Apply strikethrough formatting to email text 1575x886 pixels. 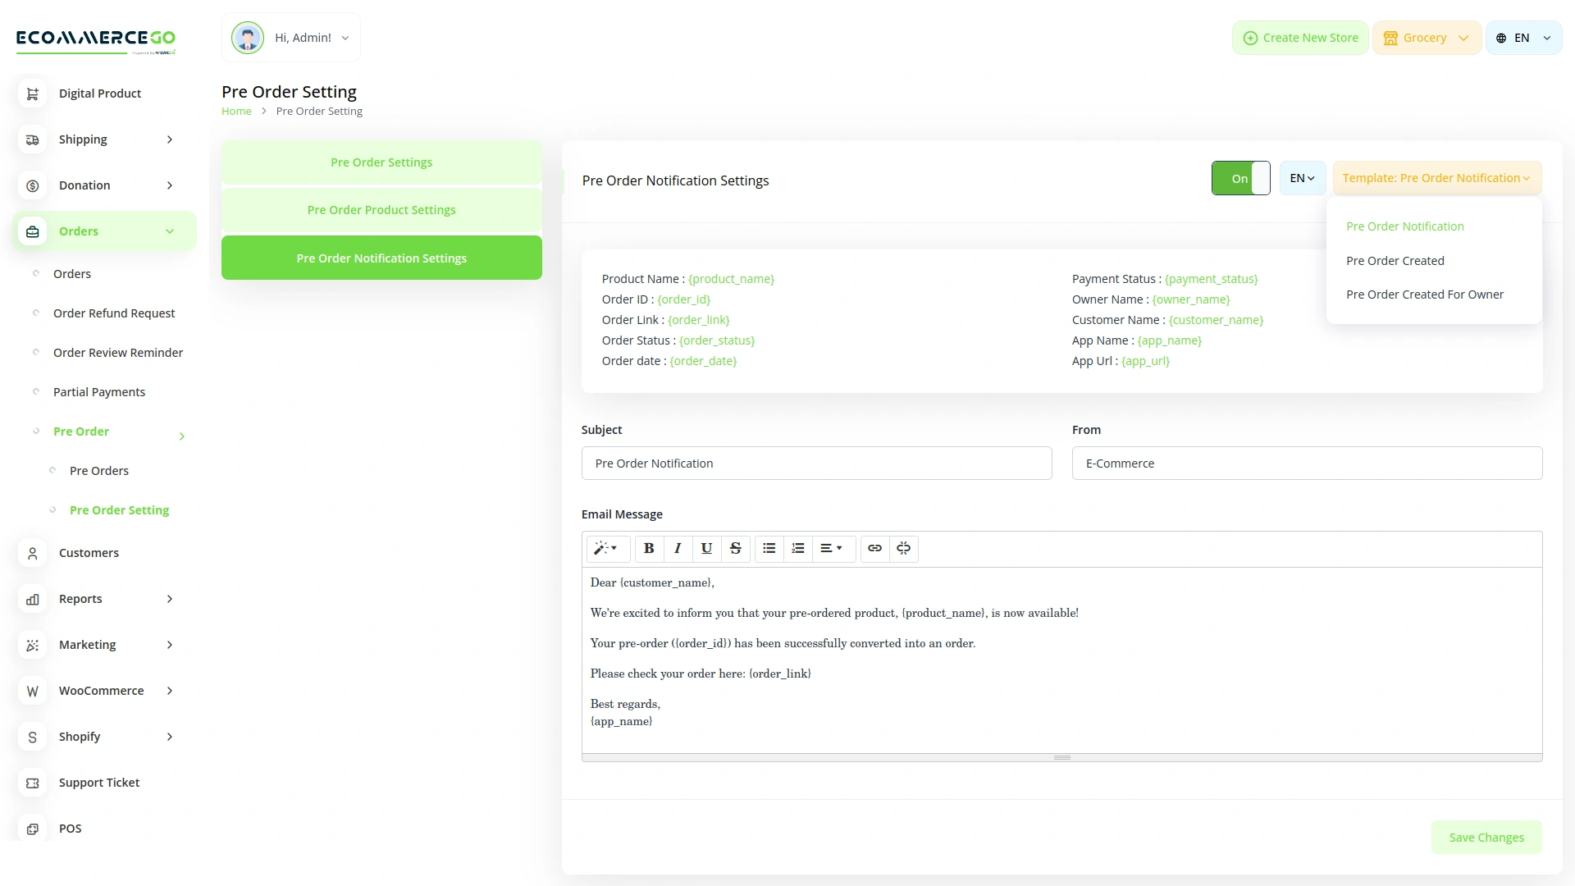(x=735, y=548)
